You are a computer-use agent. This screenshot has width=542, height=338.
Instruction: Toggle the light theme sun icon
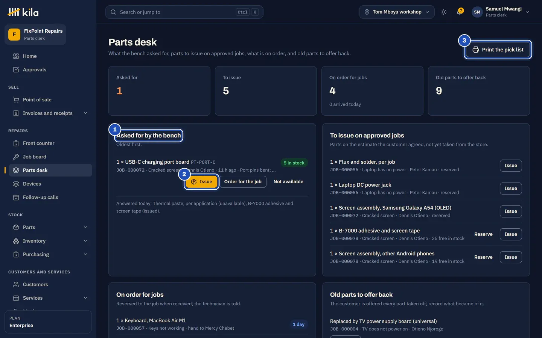coord(444,12)
